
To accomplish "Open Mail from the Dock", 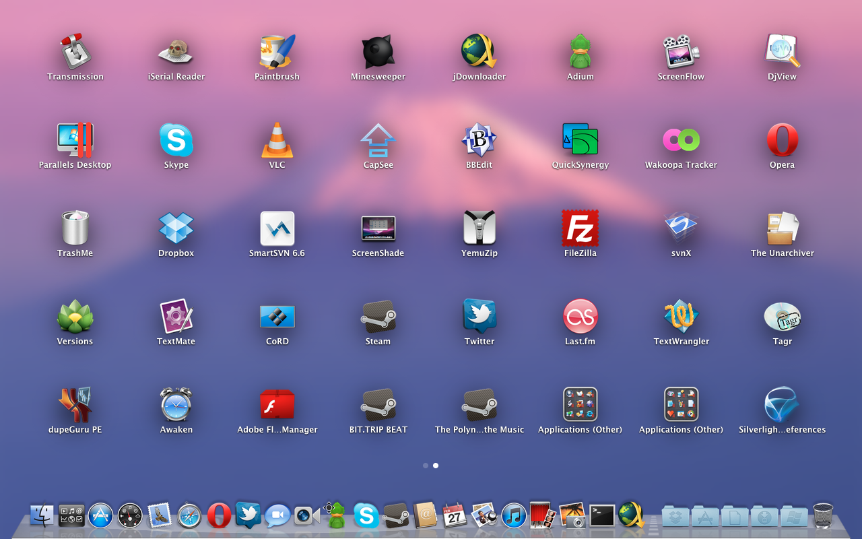I will coord(160,515).
